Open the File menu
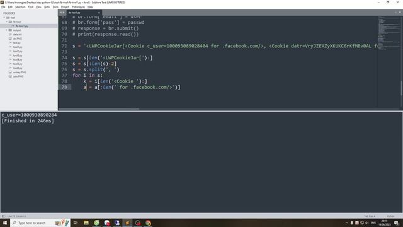The width and height of the screenshot is (403, 227). (3, 7)
